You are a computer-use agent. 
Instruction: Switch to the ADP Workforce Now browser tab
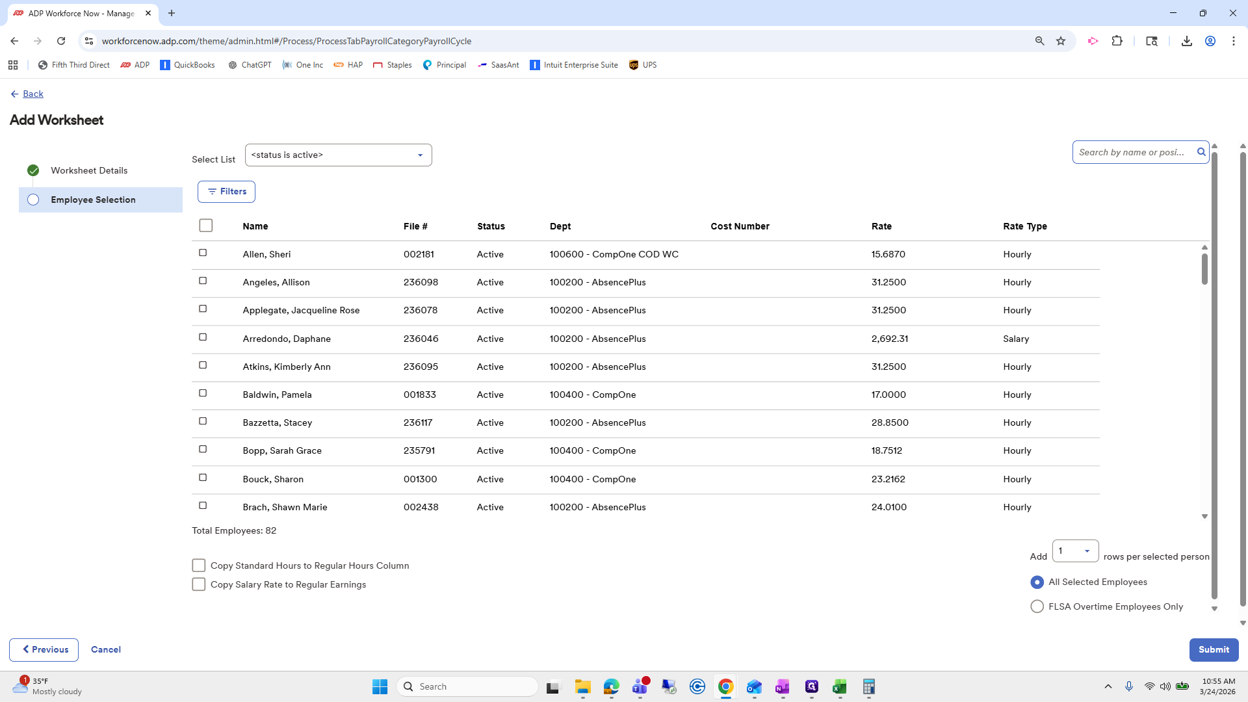[x=81, y=13]
